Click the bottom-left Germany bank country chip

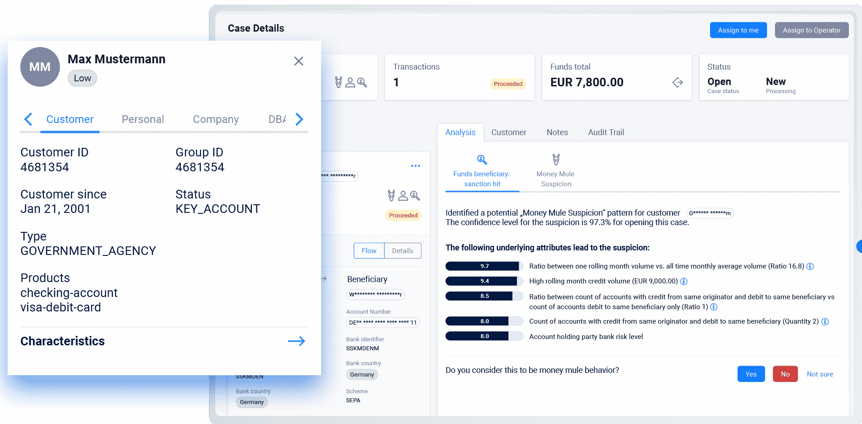coord(251,402)
